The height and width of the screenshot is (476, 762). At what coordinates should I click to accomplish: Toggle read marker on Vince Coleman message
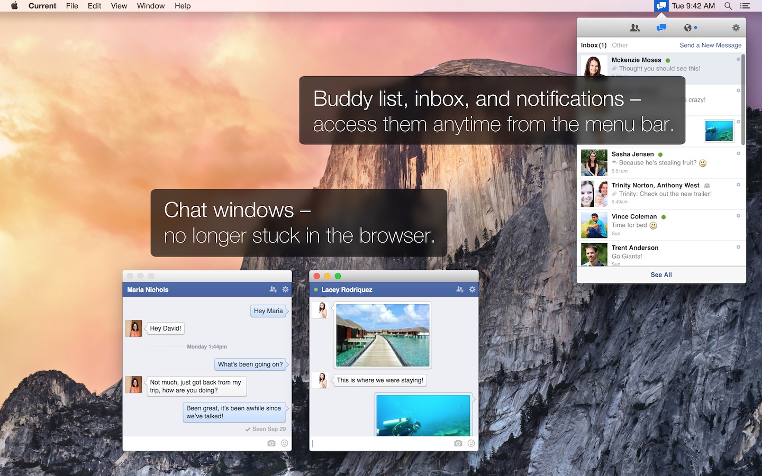(x=738, y=216)
